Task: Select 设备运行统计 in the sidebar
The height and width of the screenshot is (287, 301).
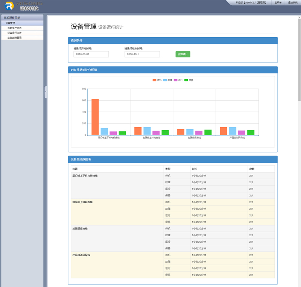Action: [x=22, y=33]
